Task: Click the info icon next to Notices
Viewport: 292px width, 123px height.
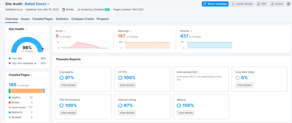Action: pyautogui.click(x=191, y=31)
